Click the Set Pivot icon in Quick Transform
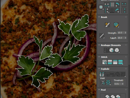The image size is (130, 98). (101, 7)
